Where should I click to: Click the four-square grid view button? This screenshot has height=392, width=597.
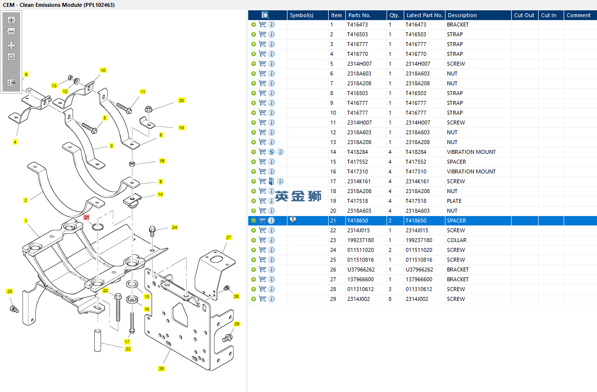(x=11, y=46)
